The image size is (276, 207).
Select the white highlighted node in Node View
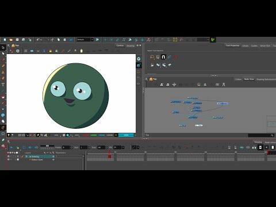point(199,125)
